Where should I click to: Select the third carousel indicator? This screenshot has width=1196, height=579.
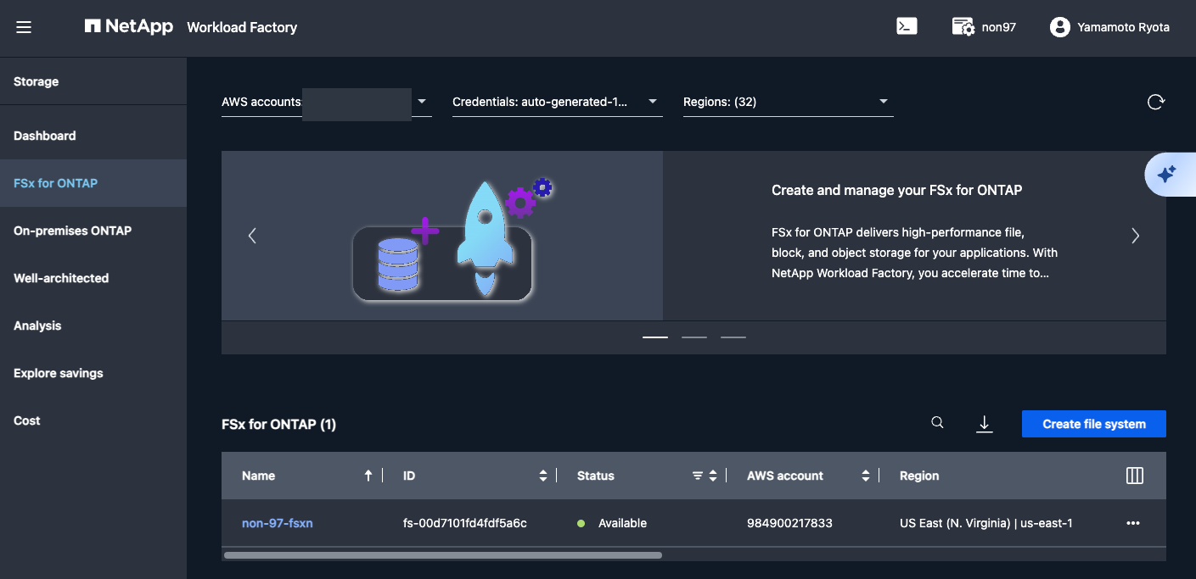(733, 337)
